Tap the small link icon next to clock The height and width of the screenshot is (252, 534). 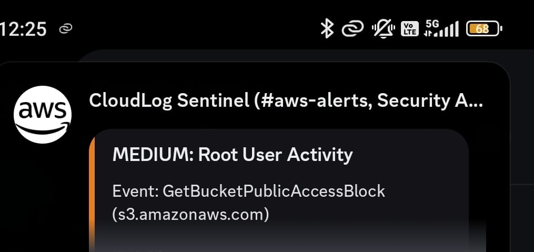66,29
